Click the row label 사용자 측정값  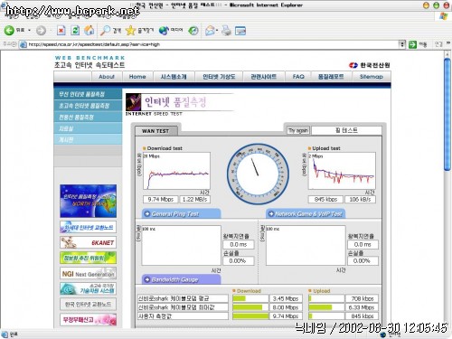[183, 315]
